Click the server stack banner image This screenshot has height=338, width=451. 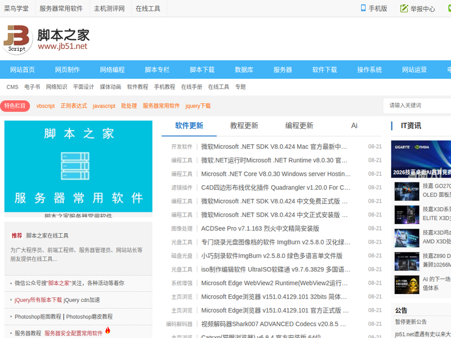[x=78, y=166]
